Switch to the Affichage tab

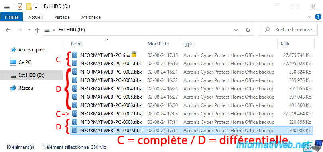(91, 17)
